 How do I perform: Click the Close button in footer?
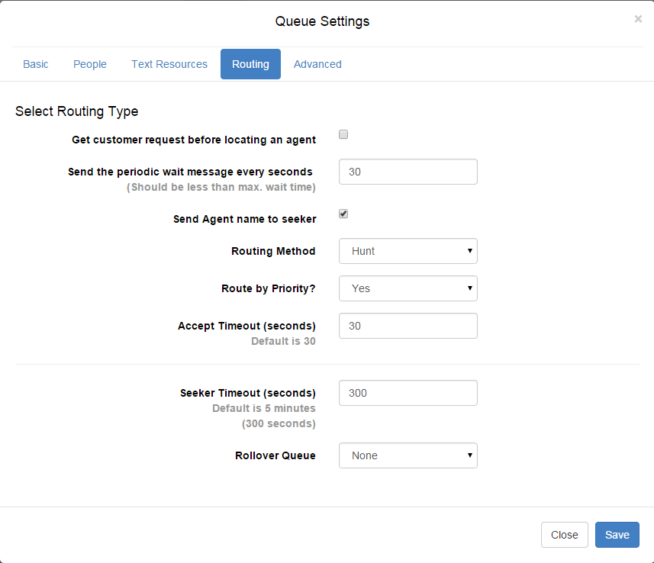tap(564, 535)
